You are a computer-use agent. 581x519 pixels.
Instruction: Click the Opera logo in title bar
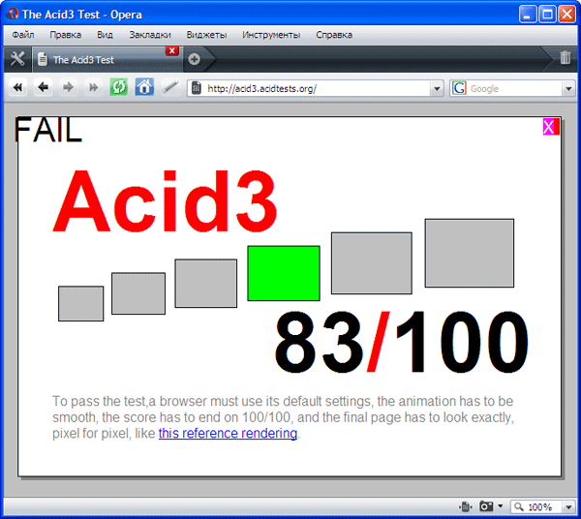(x=13, y=15)
